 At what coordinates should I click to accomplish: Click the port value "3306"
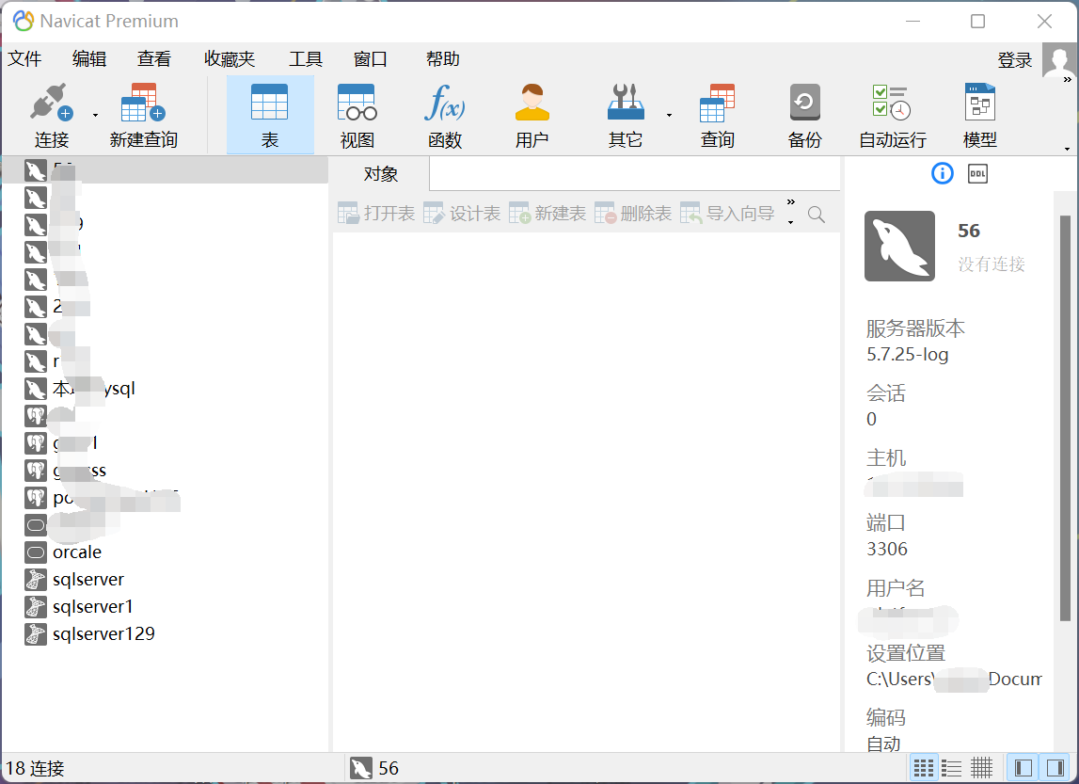pyautogui.click(x=887, y=549)
